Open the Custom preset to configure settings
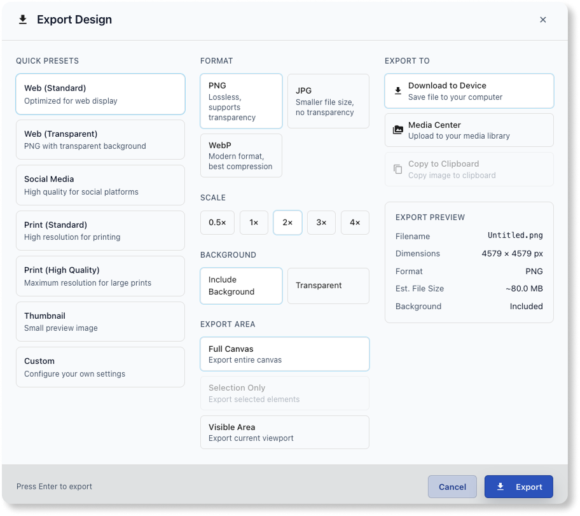The width and height of the screenshot is (580, 516). pyautogui.click(x=100, y=366)
